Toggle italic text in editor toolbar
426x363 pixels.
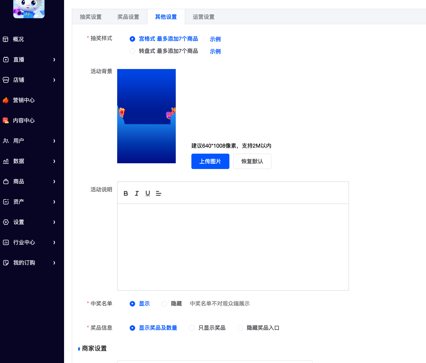(x=137, y=193)
